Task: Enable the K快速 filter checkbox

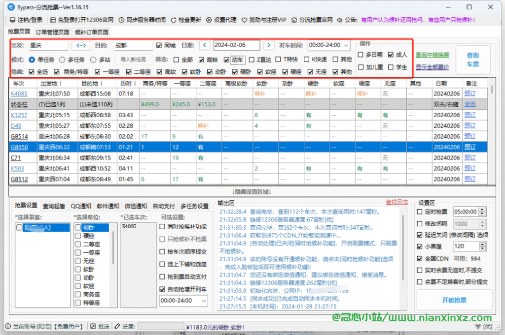Action: (x=307, y=60)
